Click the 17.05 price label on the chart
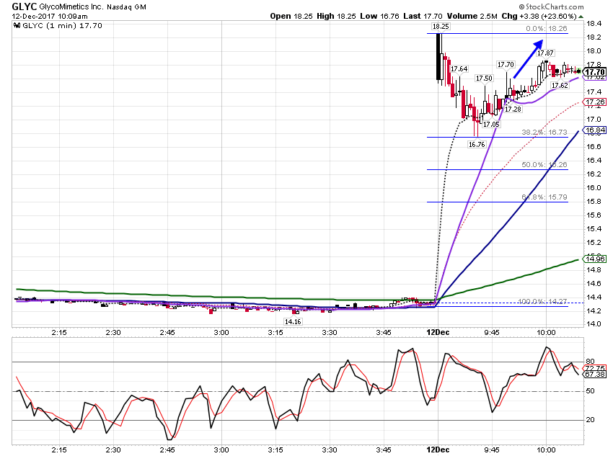 point(491,125)
